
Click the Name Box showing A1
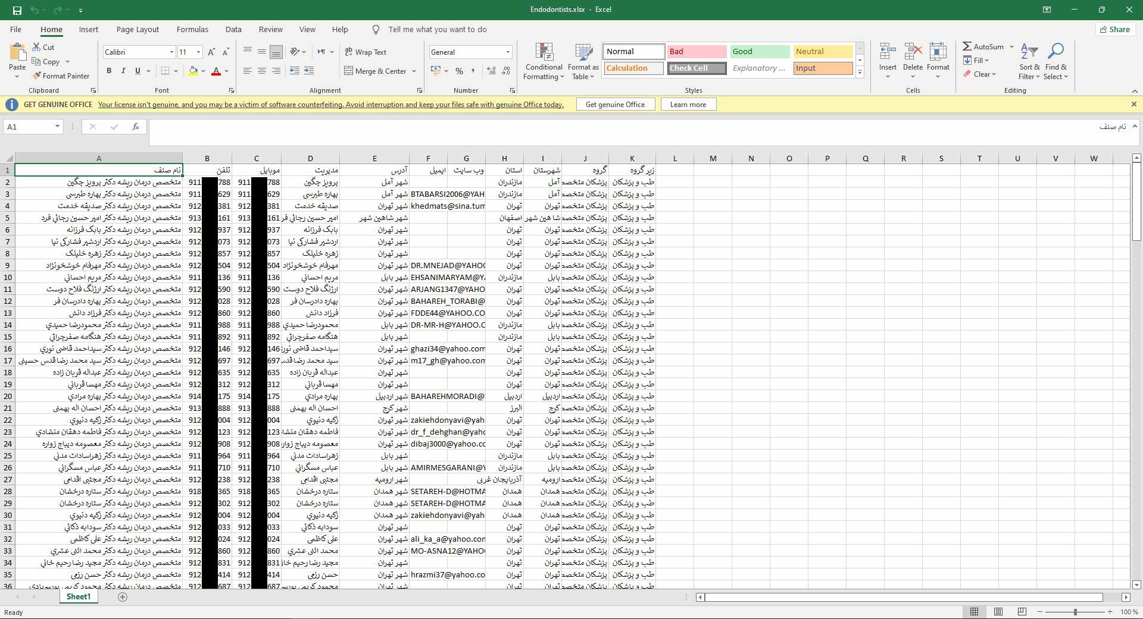(29, 127)
